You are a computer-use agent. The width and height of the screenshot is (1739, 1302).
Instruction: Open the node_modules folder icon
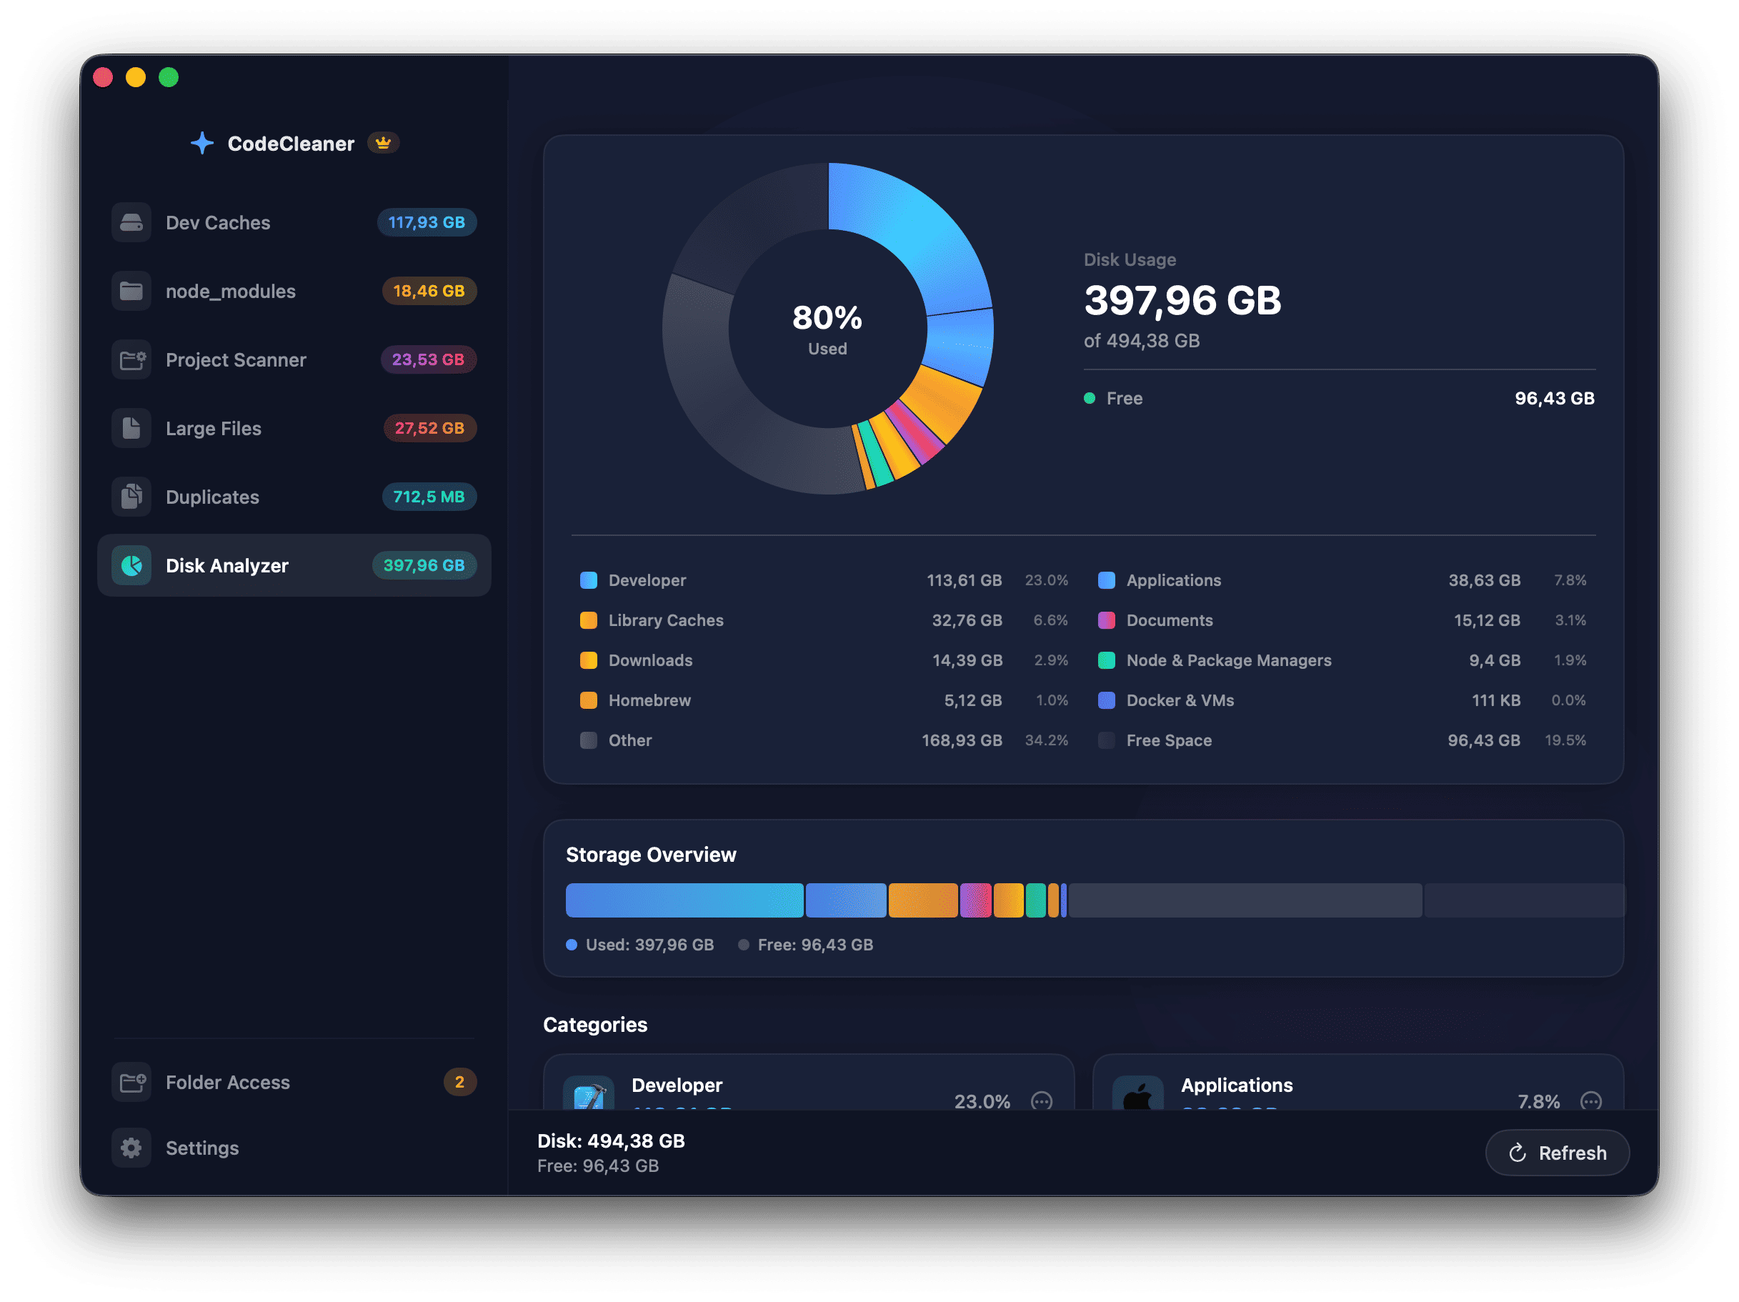(x=131, y=291)
